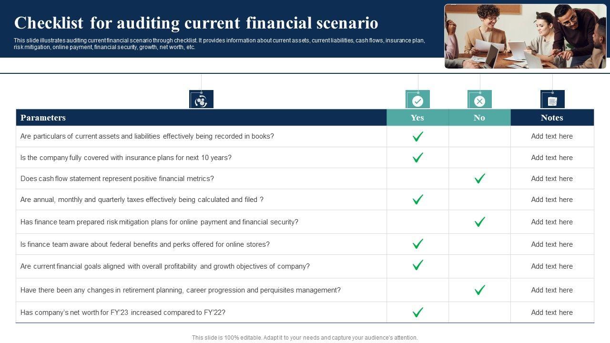Click Yes checkmark for taxes calculated row
Image resolution: width=610 pixels, height=343 pixels.
418,200
